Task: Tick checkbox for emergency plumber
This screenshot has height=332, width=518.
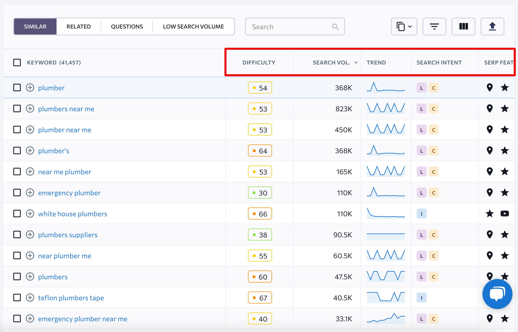Action: click(x=17, y=193)
